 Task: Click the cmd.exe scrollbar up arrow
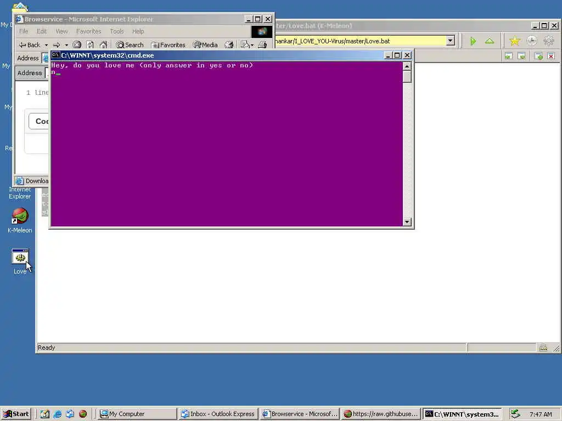coord(407,66)
